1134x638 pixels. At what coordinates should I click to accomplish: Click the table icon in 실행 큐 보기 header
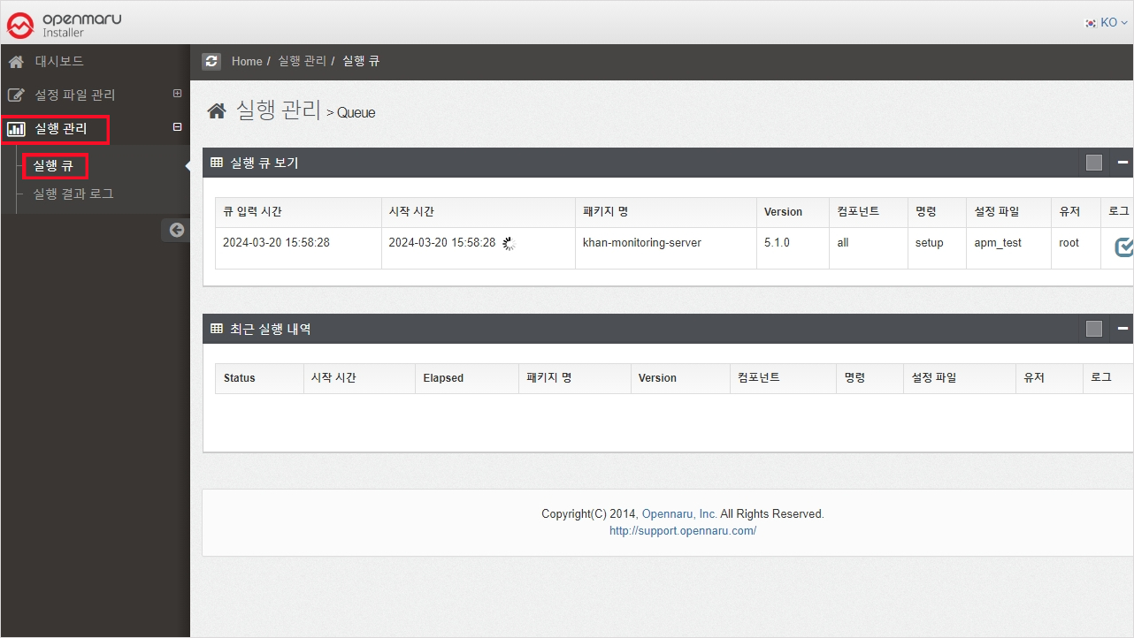coord(217,163)
